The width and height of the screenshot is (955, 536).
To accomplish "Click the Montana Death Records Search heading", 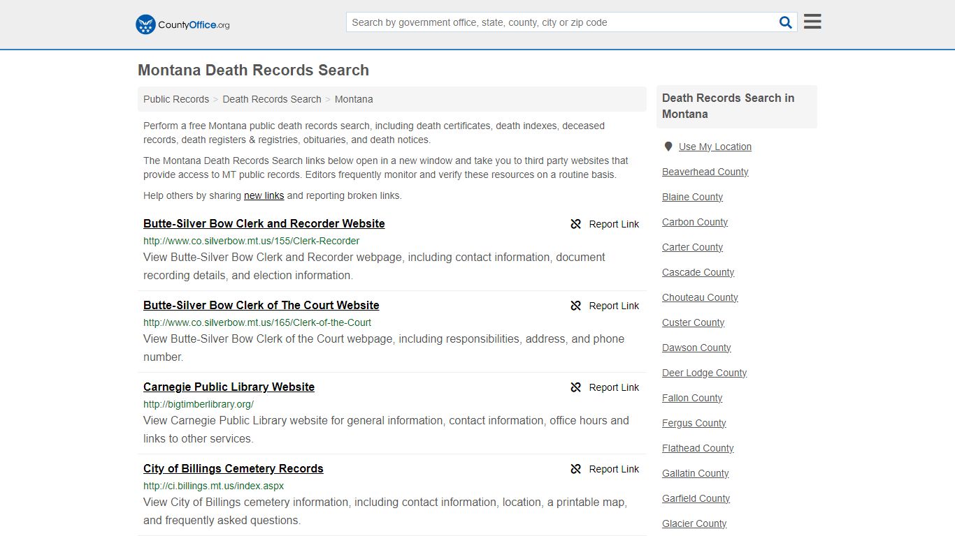I will (x=253, y=70).
